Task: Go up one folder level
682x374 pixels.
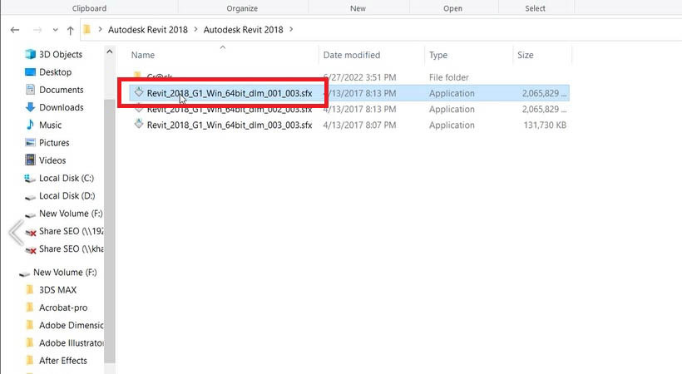Action: 71,30
